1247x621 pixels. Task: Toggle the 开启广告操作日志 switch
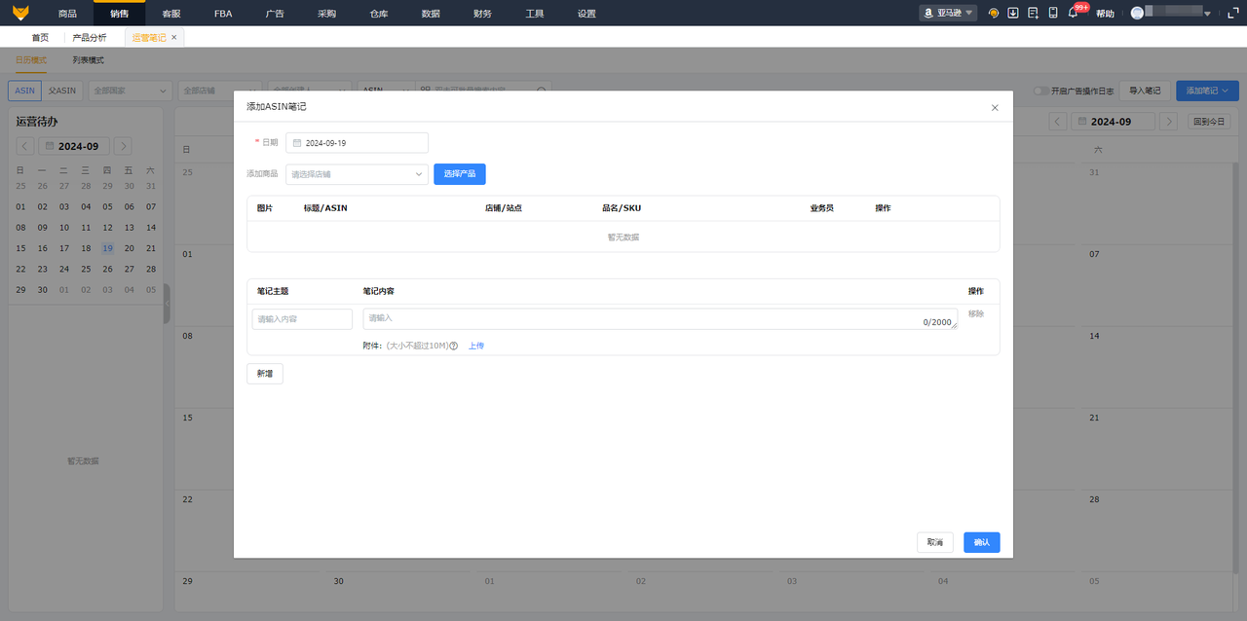click(1041, 91)
